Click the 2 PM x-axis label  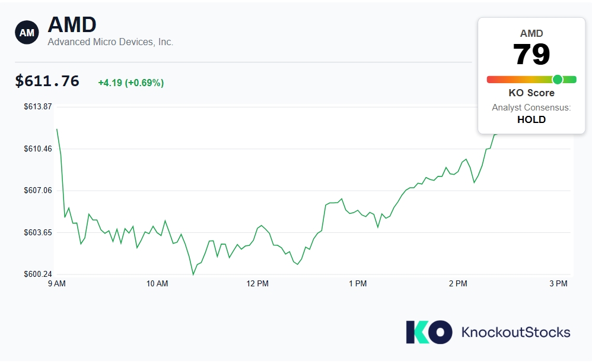click(458, 283)
